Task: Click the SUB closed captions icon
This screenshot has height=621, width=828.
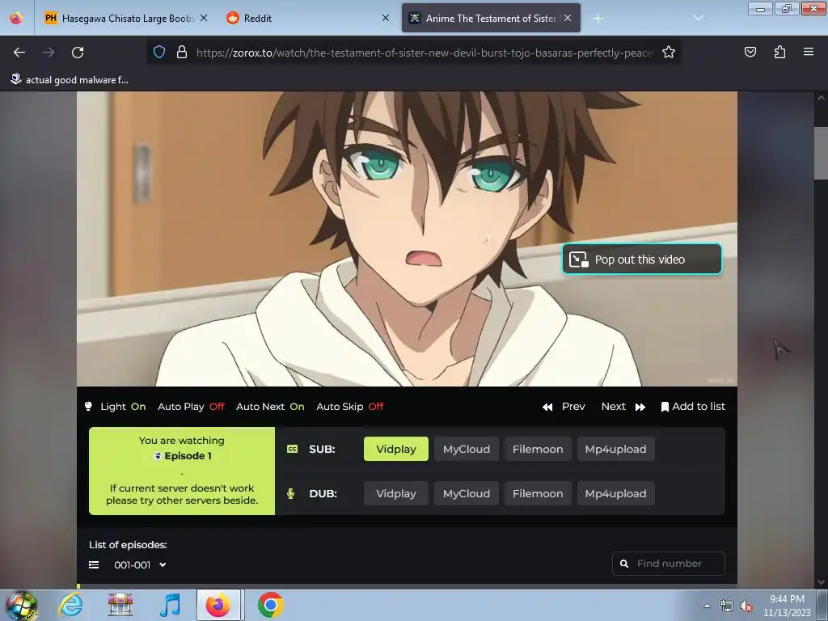Action: 292,449
